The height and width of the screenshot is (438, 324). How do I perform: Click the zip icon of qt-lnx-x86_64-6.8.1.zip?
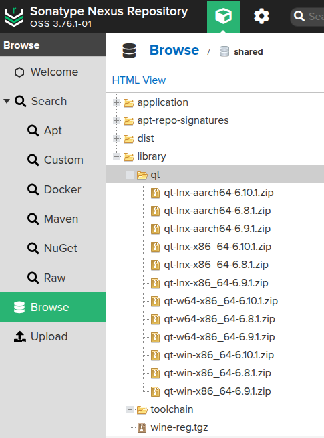(155, 265)
